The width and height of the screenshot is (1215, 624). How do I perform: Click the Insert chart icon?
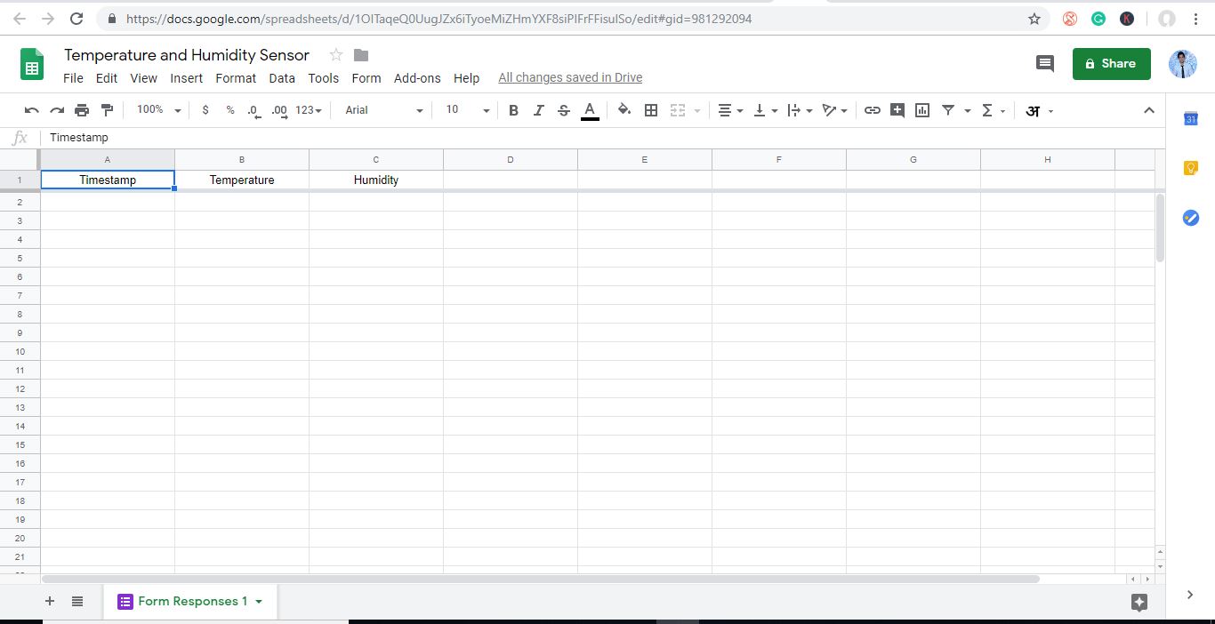tap(922, 110)
